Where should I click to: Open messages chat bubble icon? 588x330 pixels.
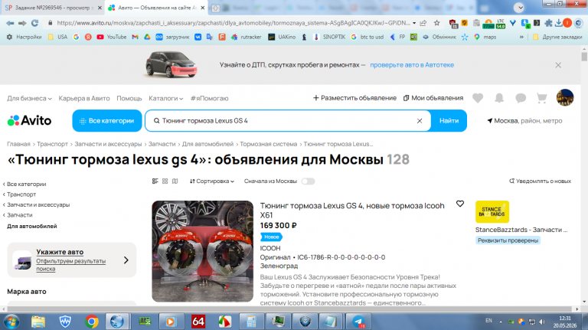point(521,98)
